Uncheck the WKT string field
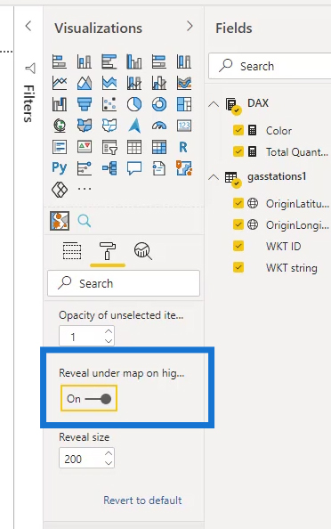Image resolution: width=331 pixels, height=529 pixels. click(x=238, y=267)
